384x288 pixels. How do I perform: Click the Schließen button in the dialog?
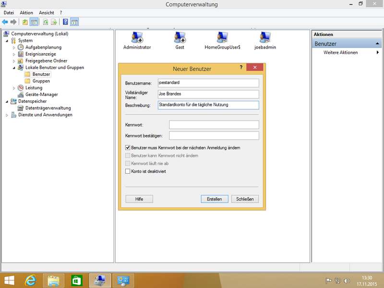point(245,199)
